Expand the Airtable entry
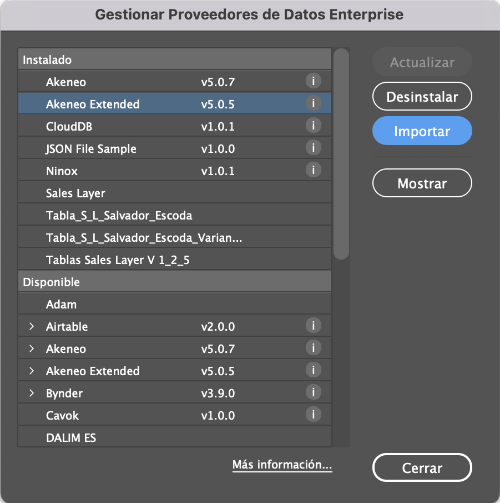500x503 pixels. click(x=32, y=326)
